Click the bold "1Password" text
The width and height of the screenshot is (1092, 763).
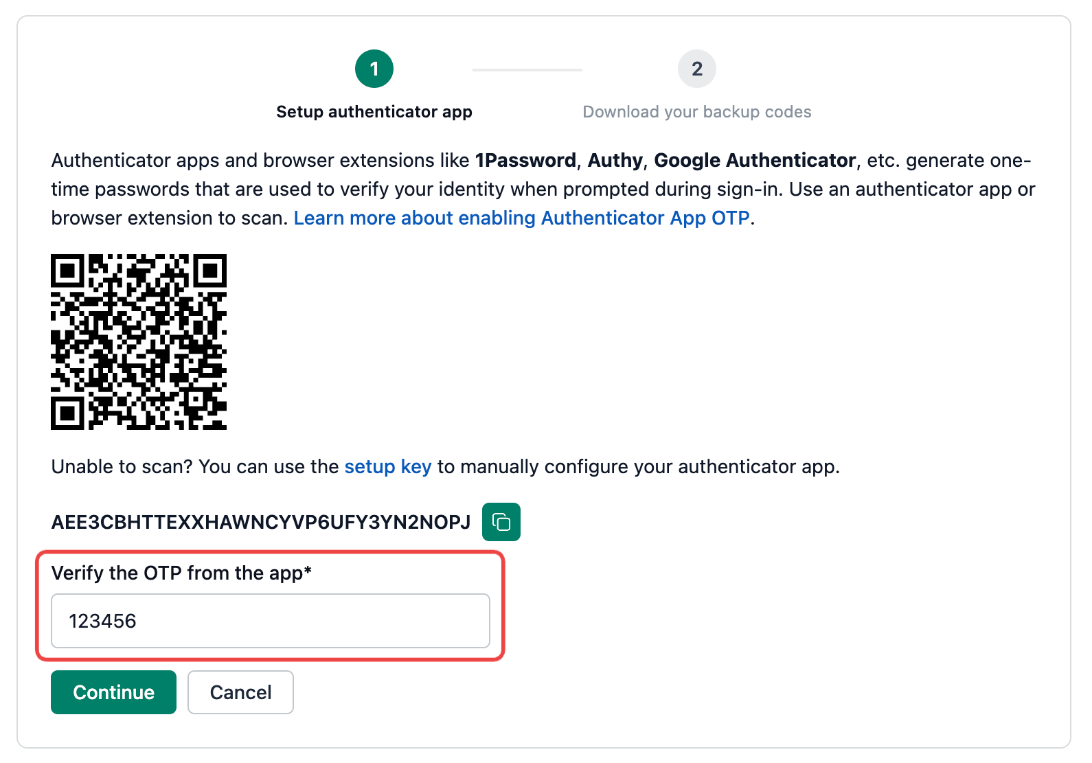tap(525, 160)
